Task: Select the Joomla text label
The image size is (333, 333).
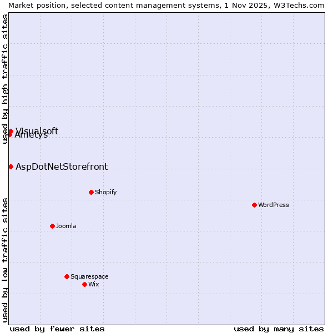Action: (66, 226)
